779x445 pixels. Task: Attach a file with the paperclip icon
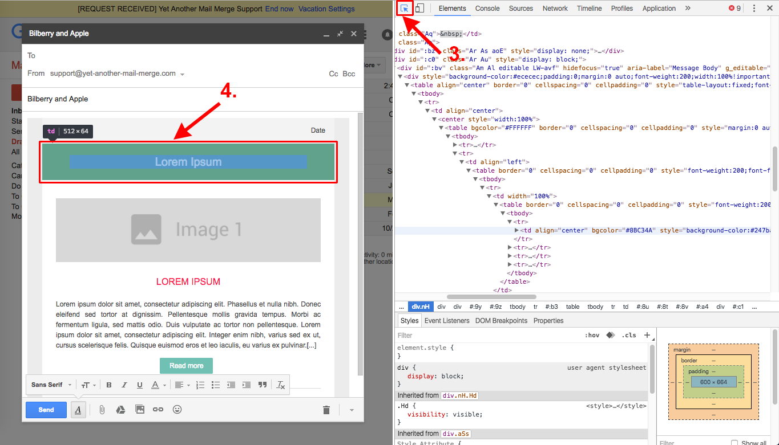tap(102, 409)
